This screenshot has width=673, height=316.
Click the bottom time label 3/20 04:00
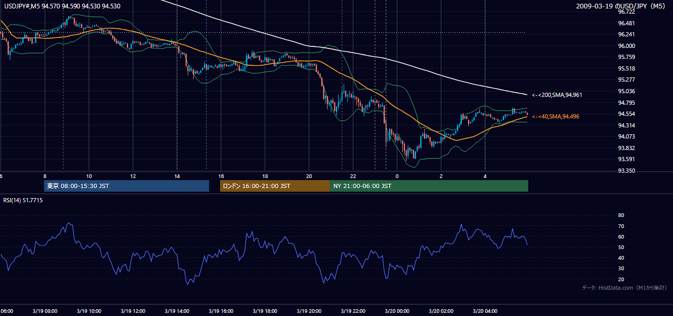point(485,311)
